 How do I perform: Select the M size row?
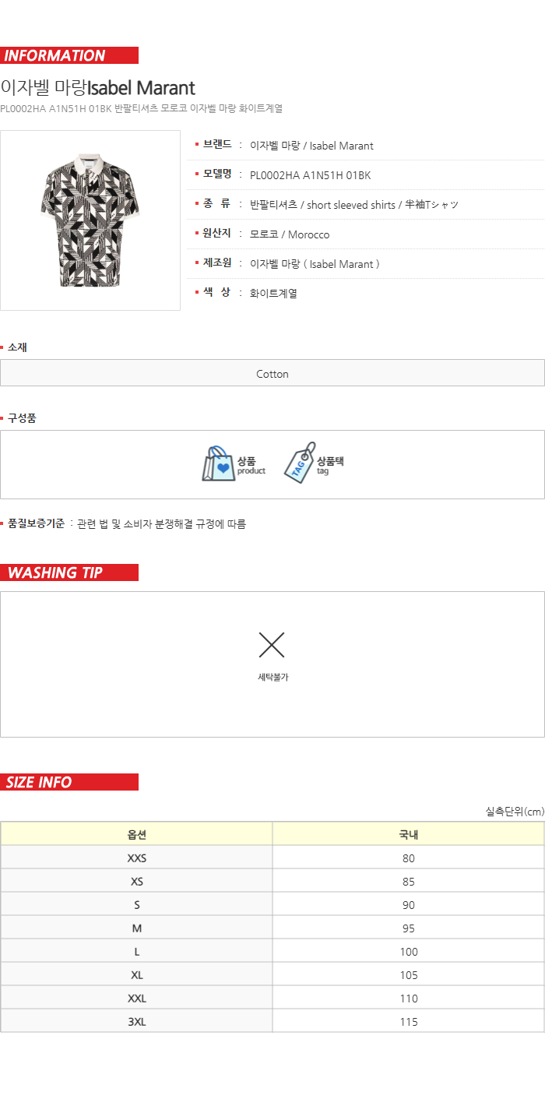point(272,928)
